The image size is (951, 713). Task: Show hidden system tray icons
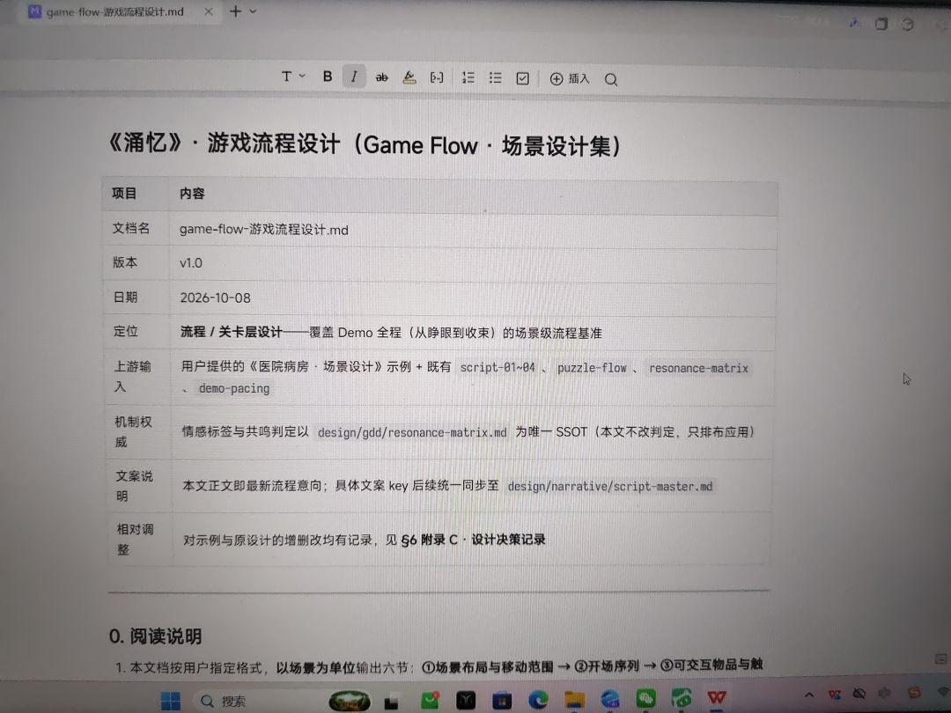click(809, 695)
